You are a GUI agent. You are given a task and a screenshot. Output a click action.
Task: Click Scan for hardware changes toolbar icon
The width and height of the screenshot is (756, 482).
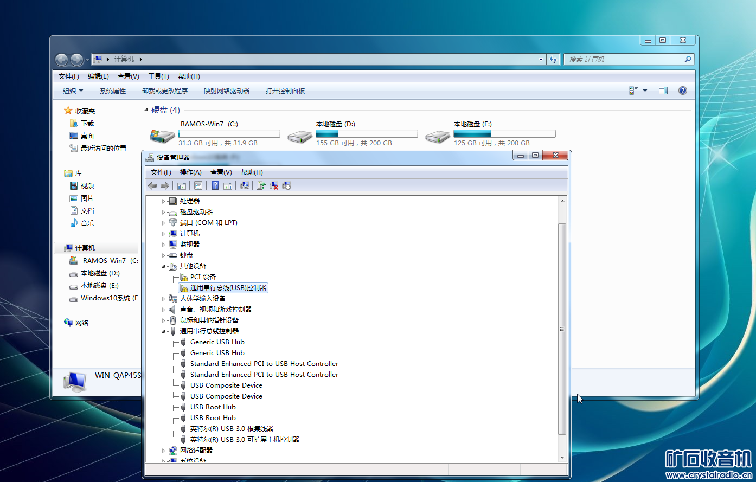click(245, 186)
